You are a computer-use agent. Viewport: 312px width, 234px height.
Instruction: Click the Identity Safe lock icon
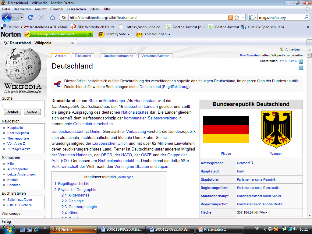click(x=101, y=34)
